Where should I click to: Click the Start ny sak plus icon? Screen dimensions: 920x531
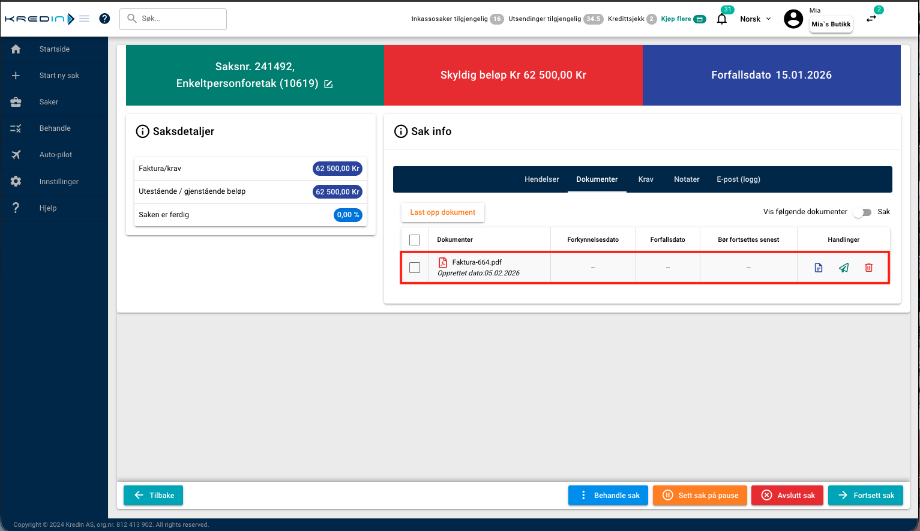(x=16, y=76)
